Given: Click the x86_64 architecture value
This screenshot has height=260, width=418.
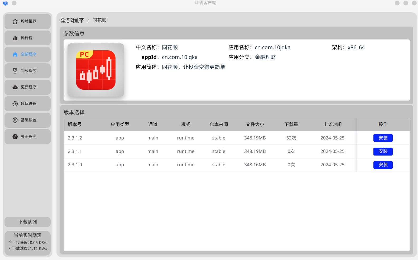Looking at the screenshot, I should 356,47.
